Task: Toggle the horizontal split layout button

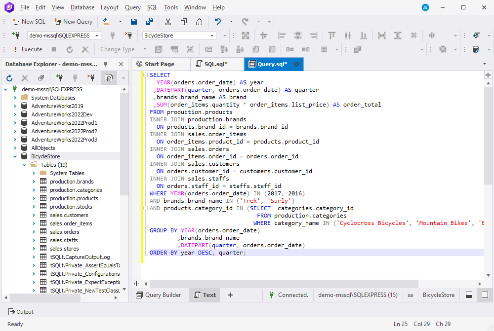Action: (x=469, y=295)
